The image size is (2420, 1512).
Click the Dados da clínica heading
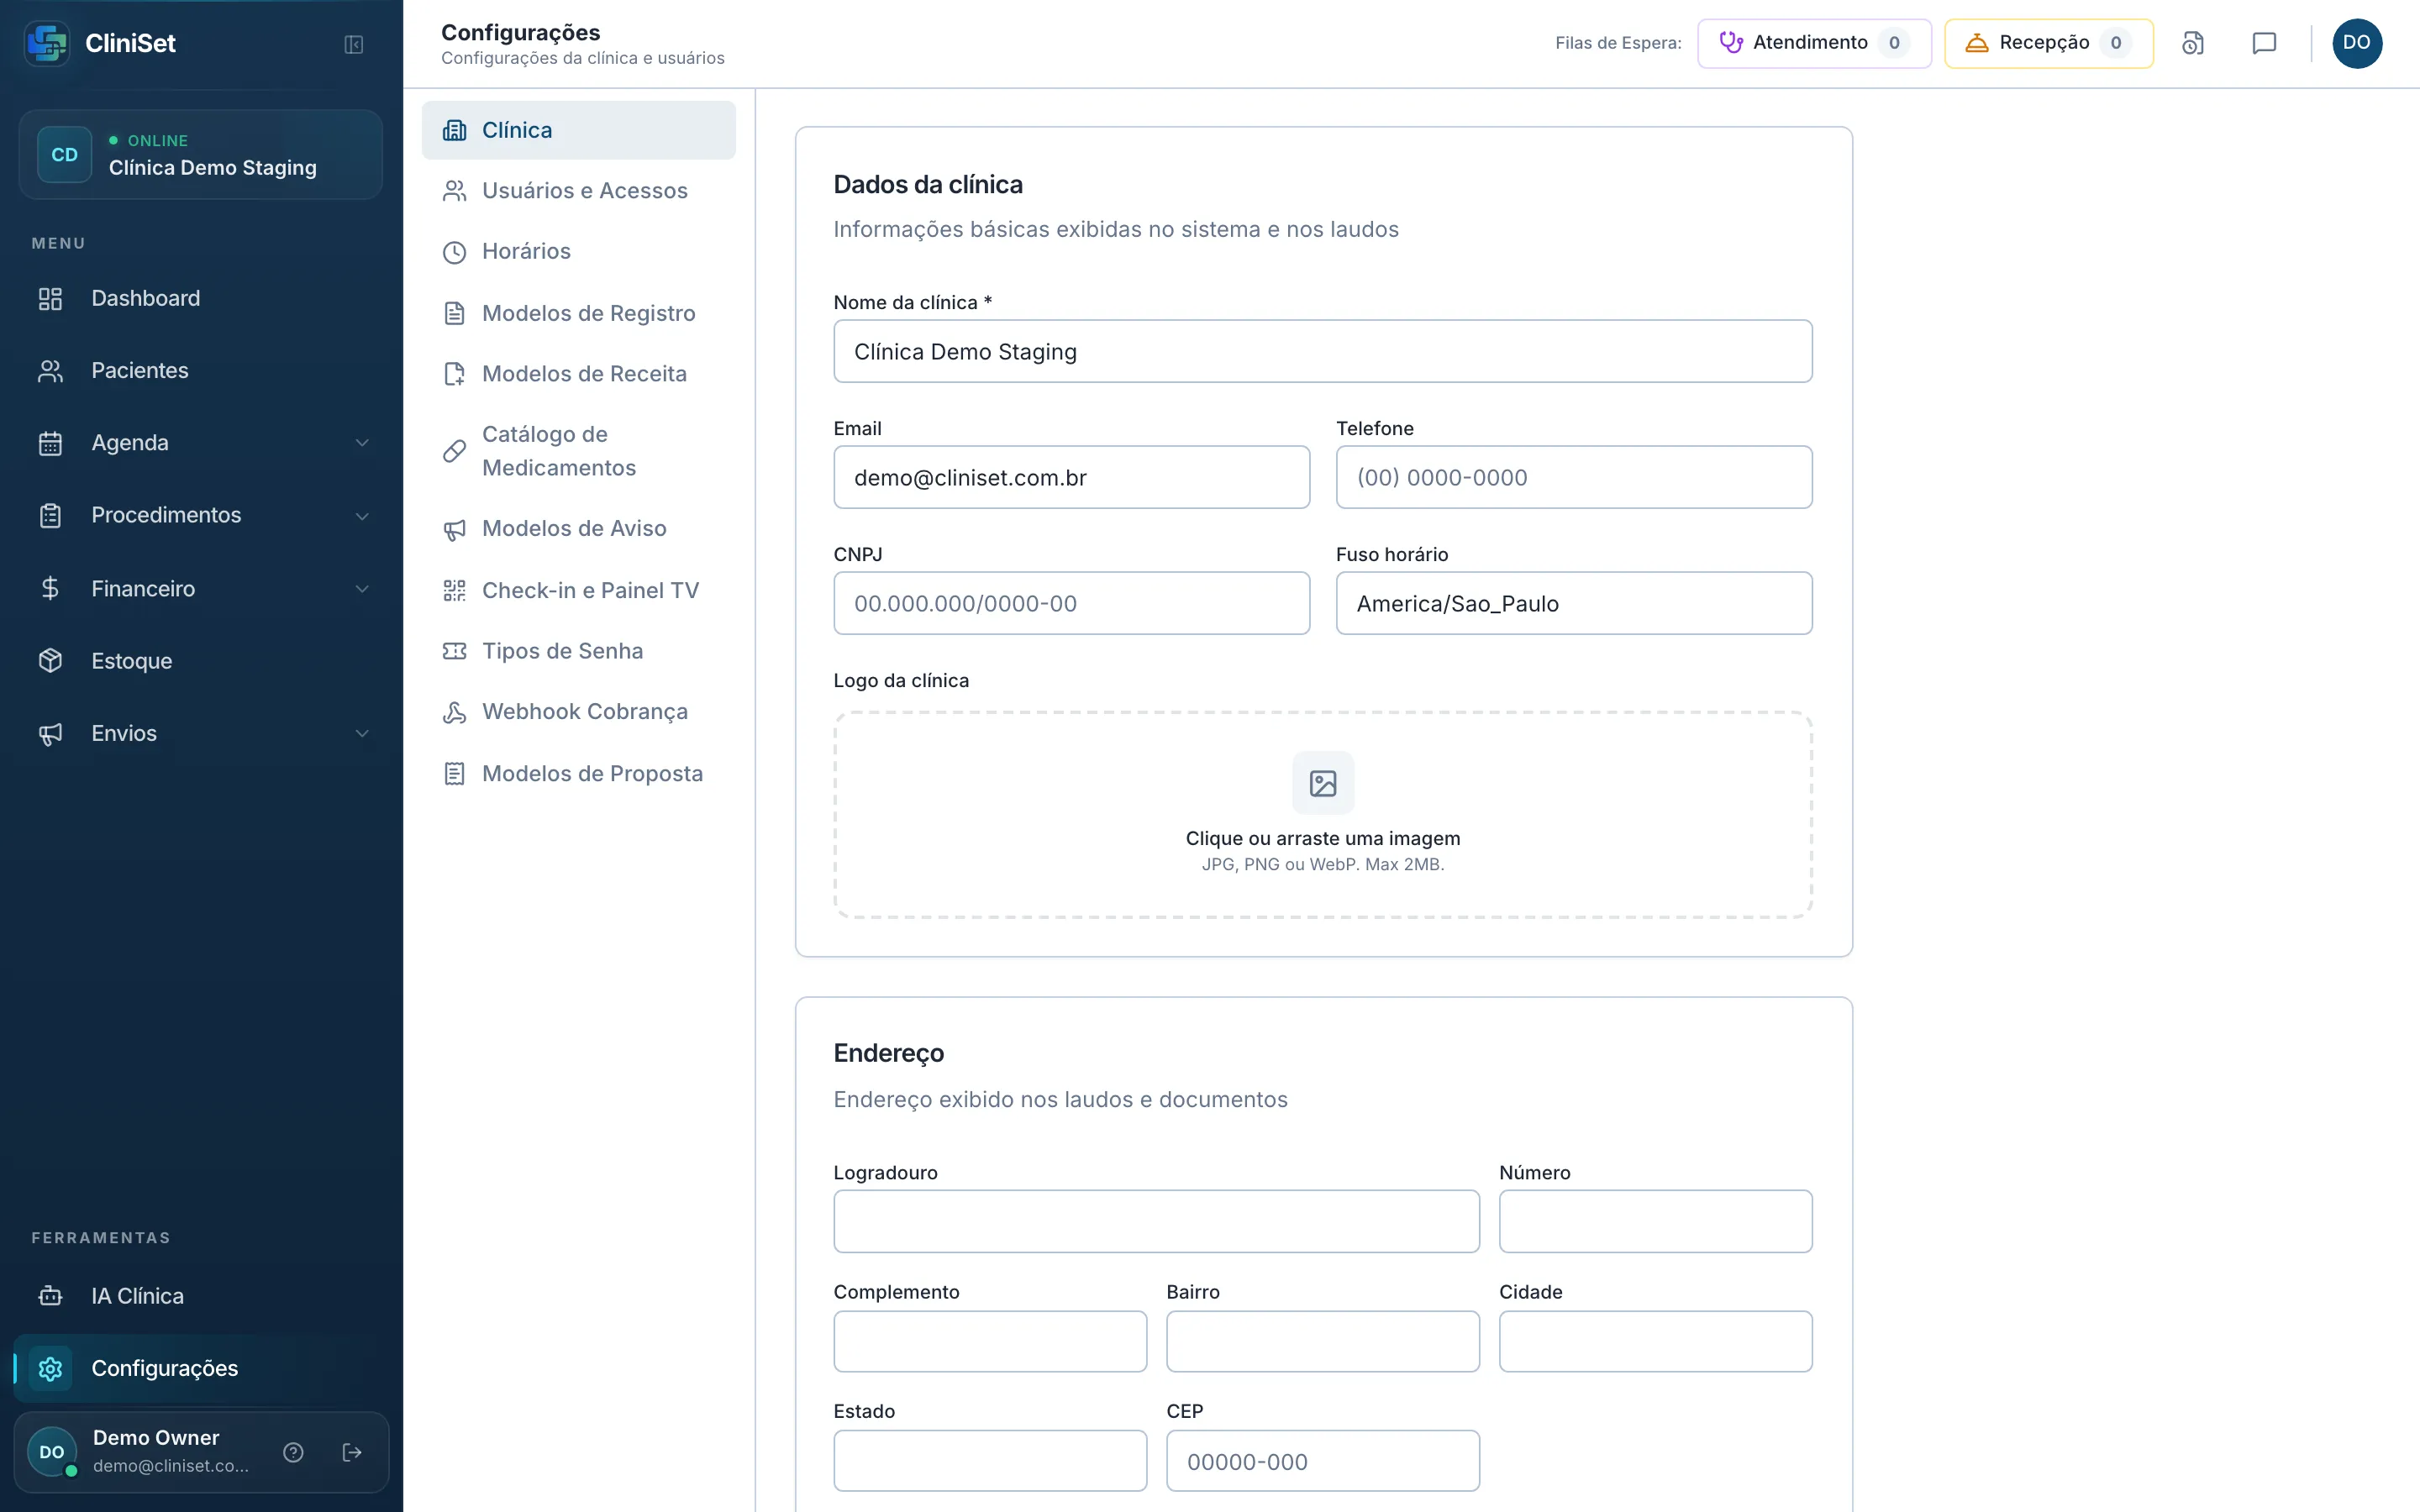[x=928, y=185]
